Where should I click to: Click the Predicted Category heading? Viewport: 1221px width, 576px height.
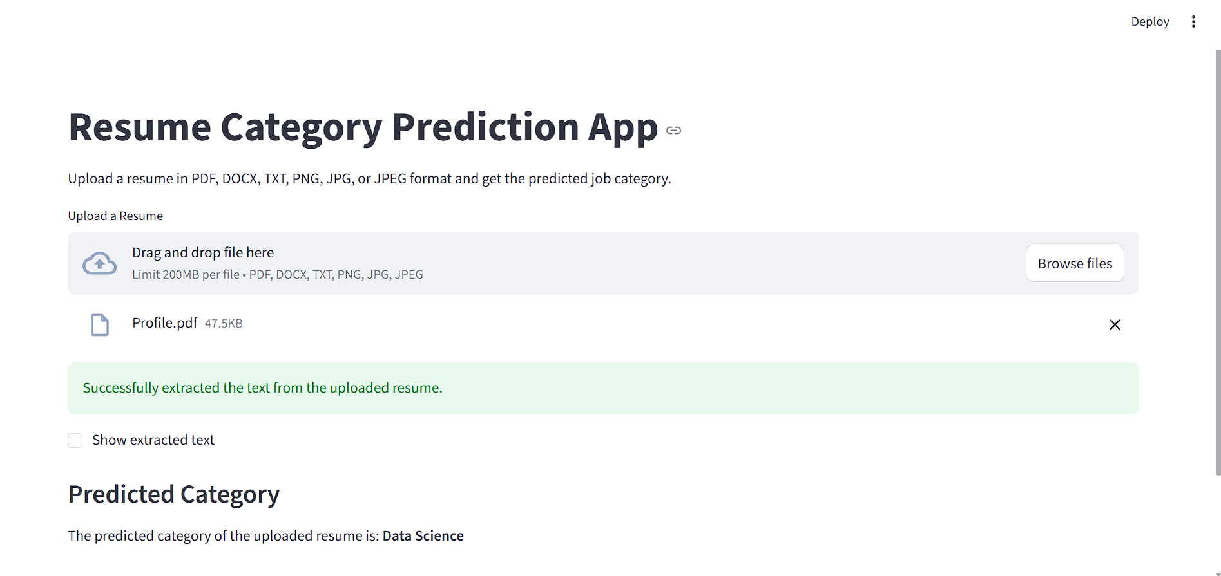pos(174,494)
